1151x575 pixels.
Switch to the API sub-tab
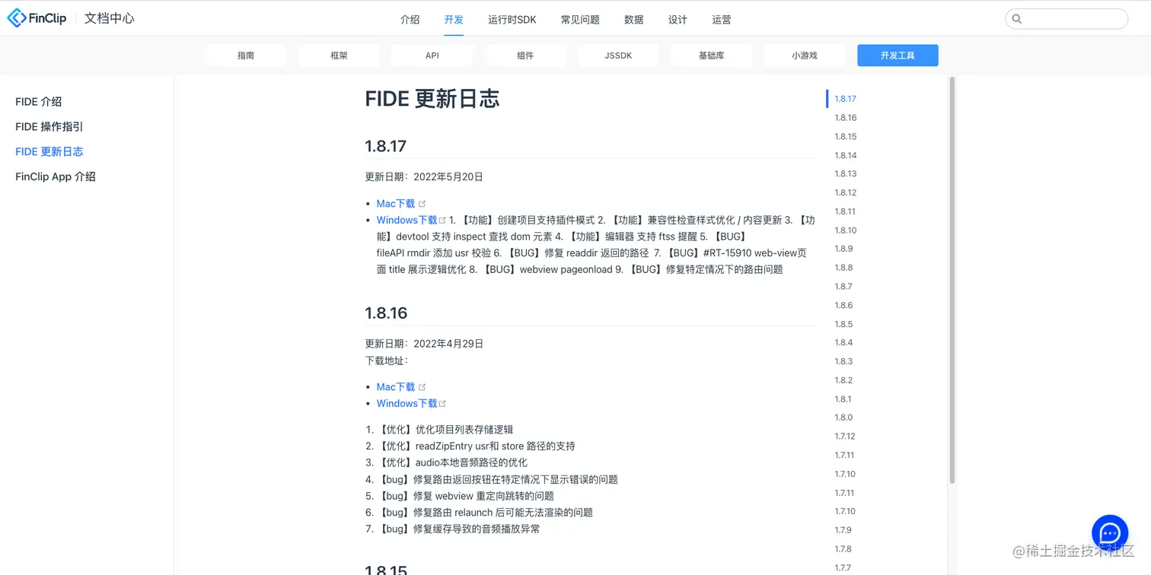(432, 56)
